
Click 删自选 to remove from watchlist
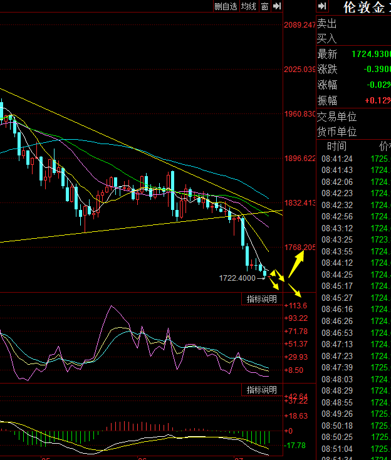(x=226, y=6)
